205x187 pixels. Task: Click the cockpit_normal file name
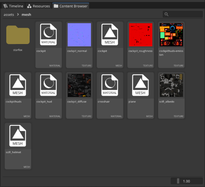coord(77,51)
